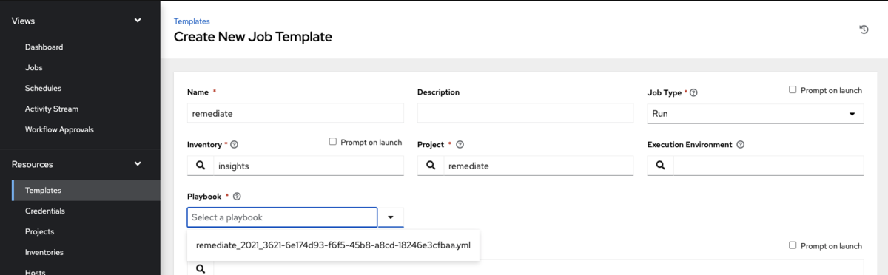888x275 pixels.
Task: Click the Name field containing remediate
Action: click(295, 114)
